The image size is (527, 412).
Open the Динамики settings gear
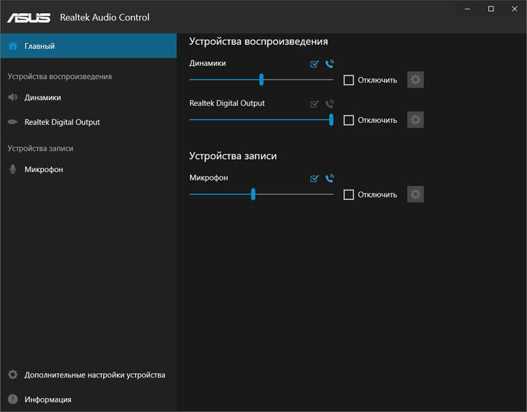coord(416,80)
